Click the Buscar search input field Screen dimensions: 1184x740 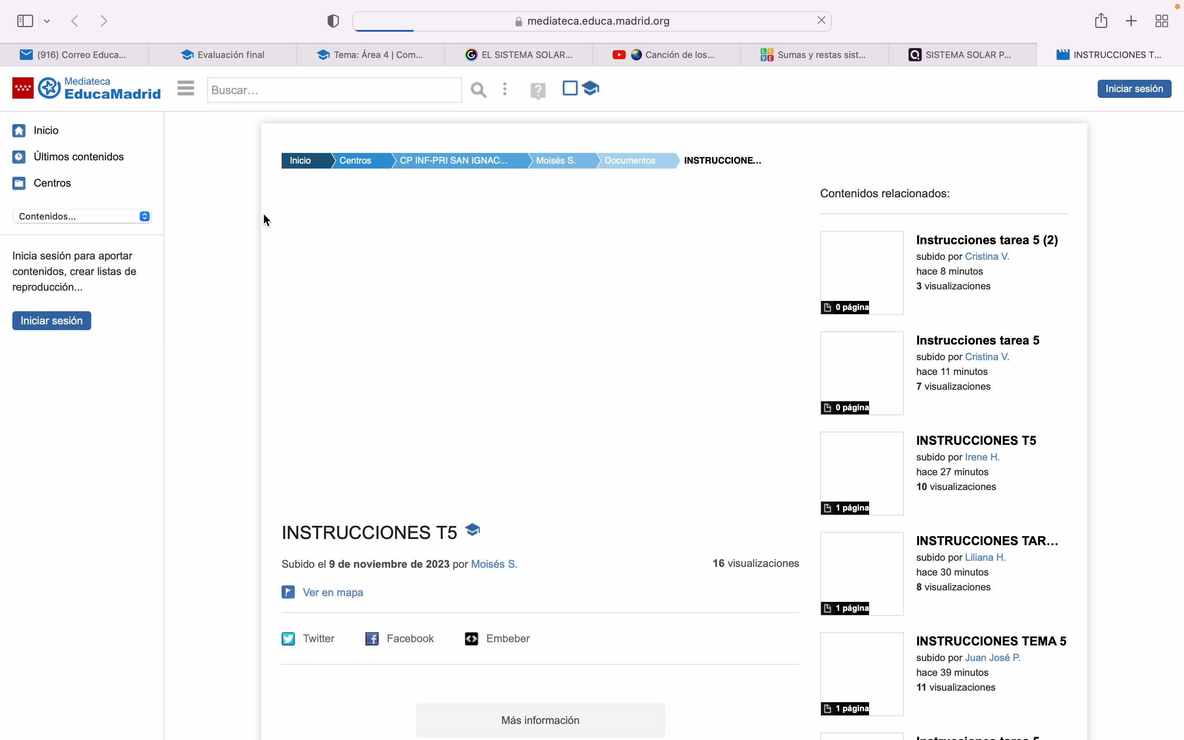[334, 90]
